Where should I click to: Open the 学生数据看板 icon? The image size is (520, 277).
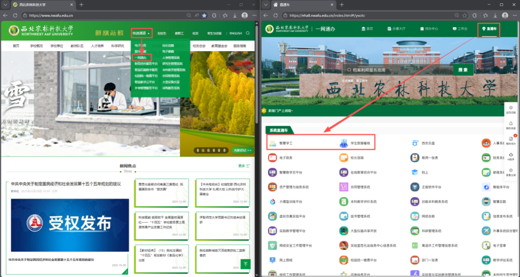click(343, 143)
